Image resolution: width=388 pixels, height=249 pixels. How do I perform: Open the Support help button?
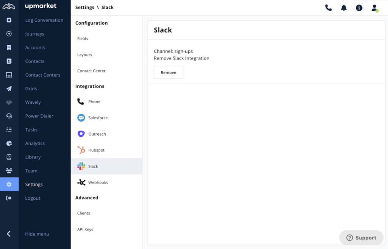coord(361,238)
